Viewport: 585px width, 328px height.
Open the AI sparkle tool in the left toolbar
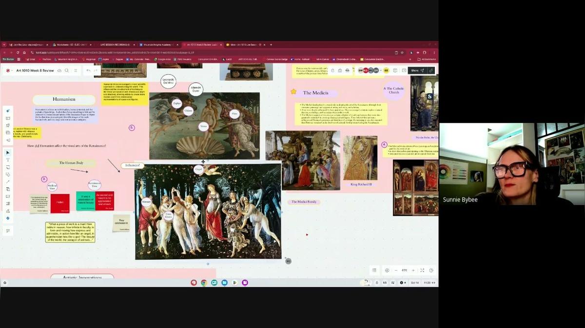[8, 111]
